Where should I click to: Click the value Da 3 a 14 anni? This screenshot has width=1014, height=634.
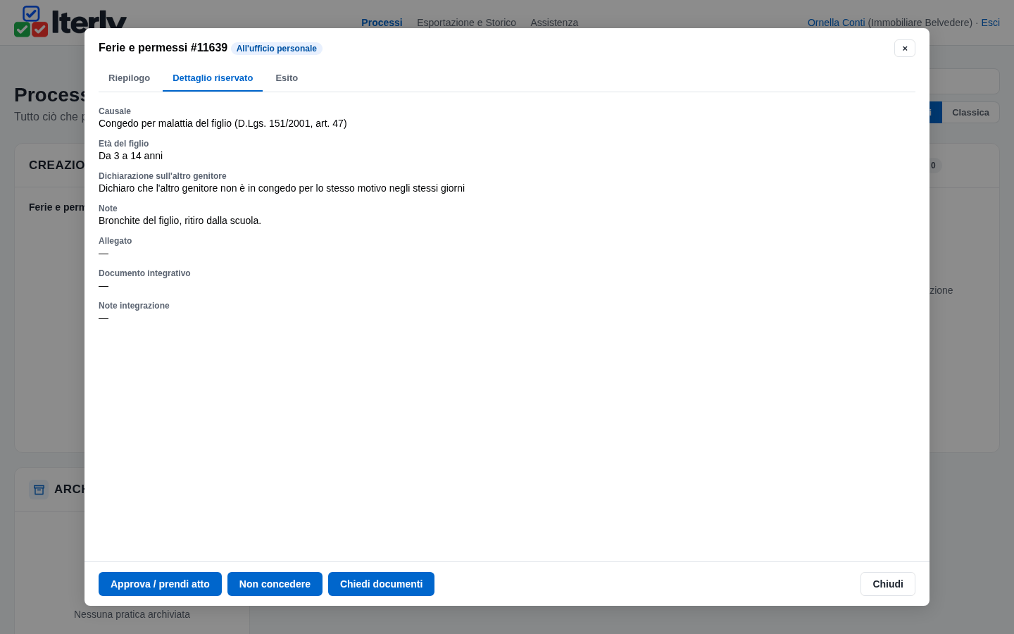[x=130, y=156]
